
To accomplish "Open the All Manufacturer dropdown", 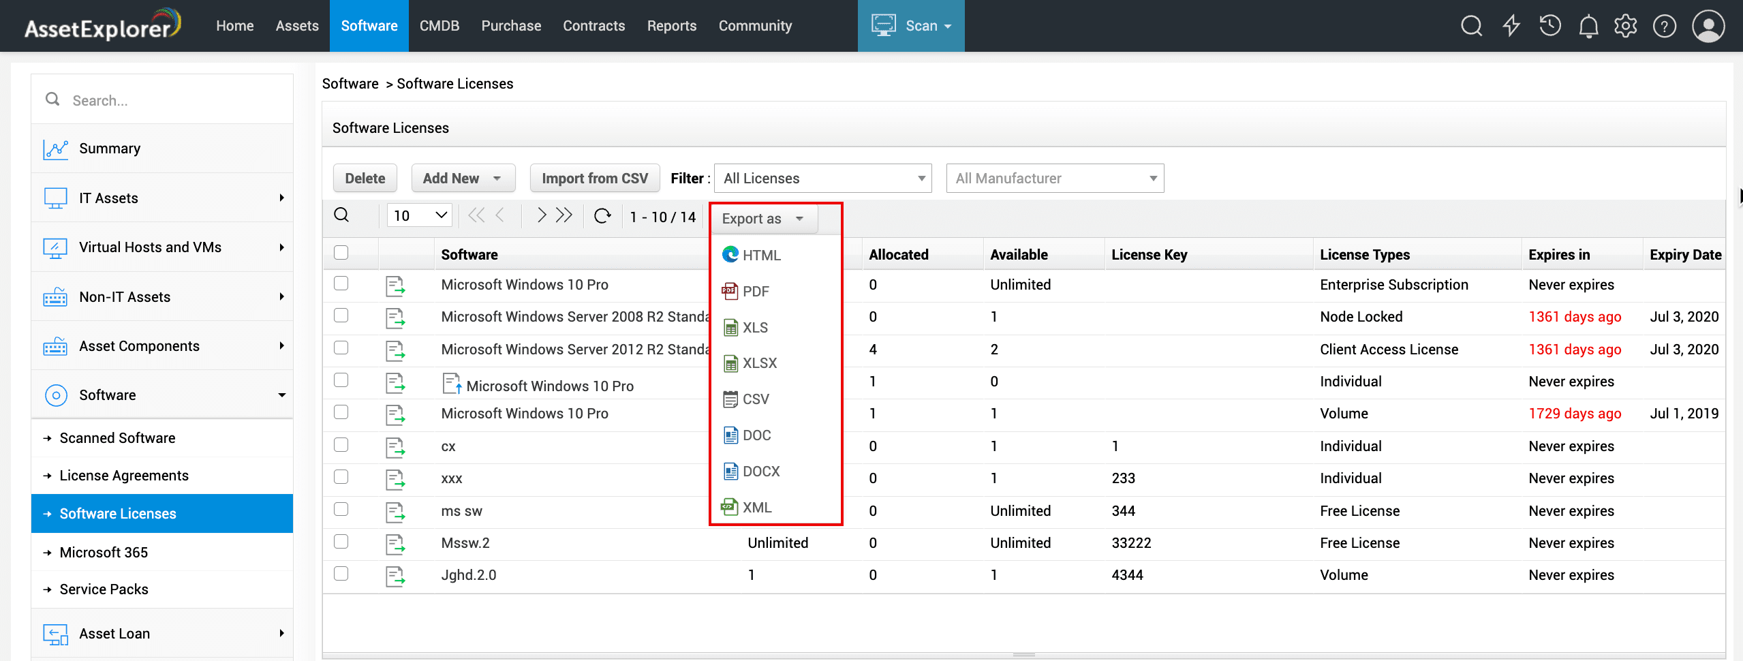I will click(x=1054, y=179).
